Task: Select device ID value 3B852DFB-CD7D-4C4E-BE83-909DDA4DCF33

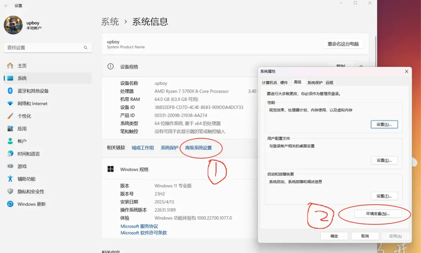Action: (199, 107)
